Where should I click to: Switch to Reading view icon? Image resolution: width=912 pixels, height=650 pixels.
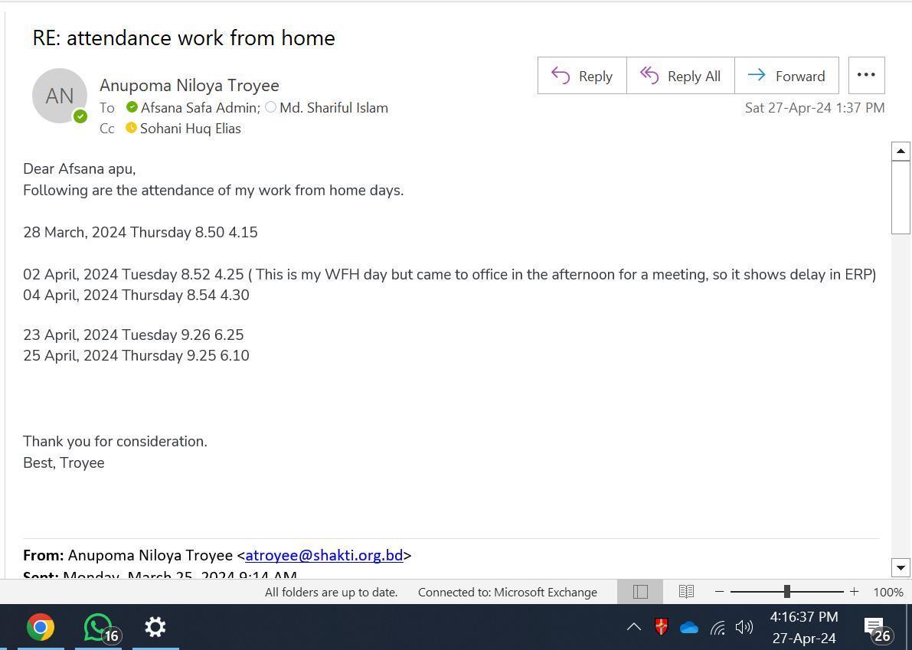[x=686, y=592]
